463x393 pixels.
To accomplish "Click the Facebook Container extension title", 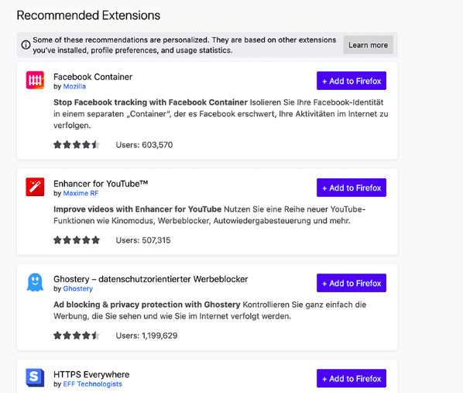I will click(93, 77).
